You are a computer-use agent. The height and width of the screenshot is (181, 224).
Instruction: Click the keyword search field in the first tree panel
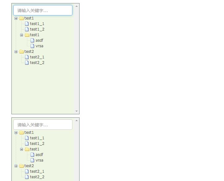(43, 10)
